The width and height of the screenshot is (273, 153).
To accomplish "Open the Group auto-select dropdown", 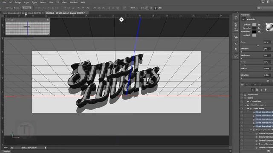I will coord(26,8).
